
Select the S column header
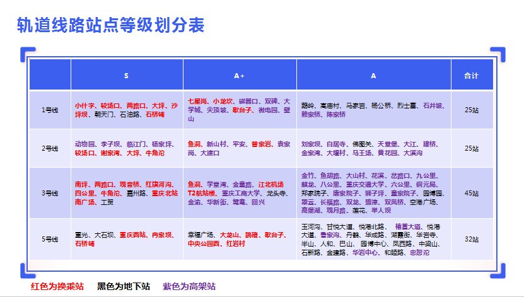pos(126,76)
